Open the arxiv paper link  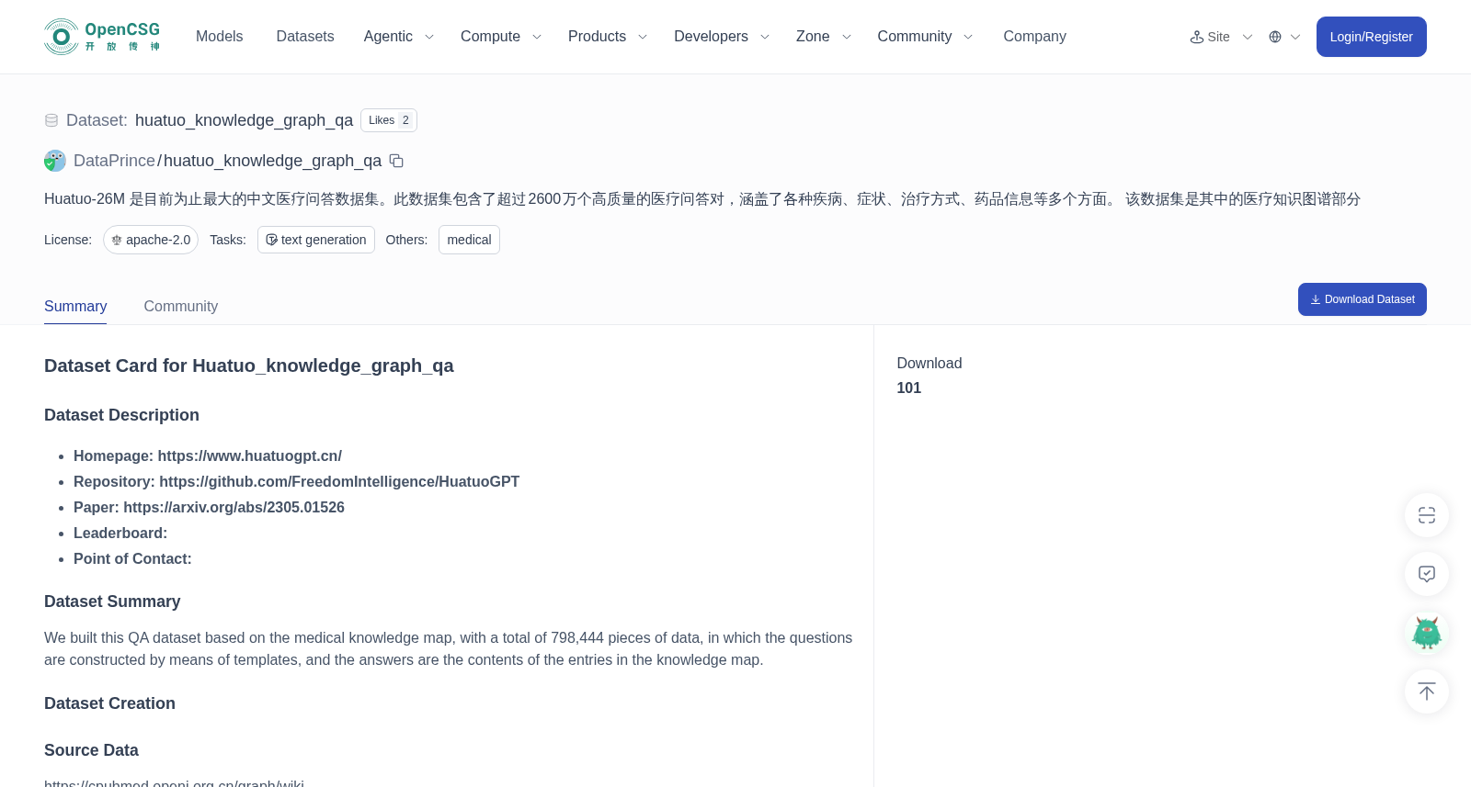point(234,507)
